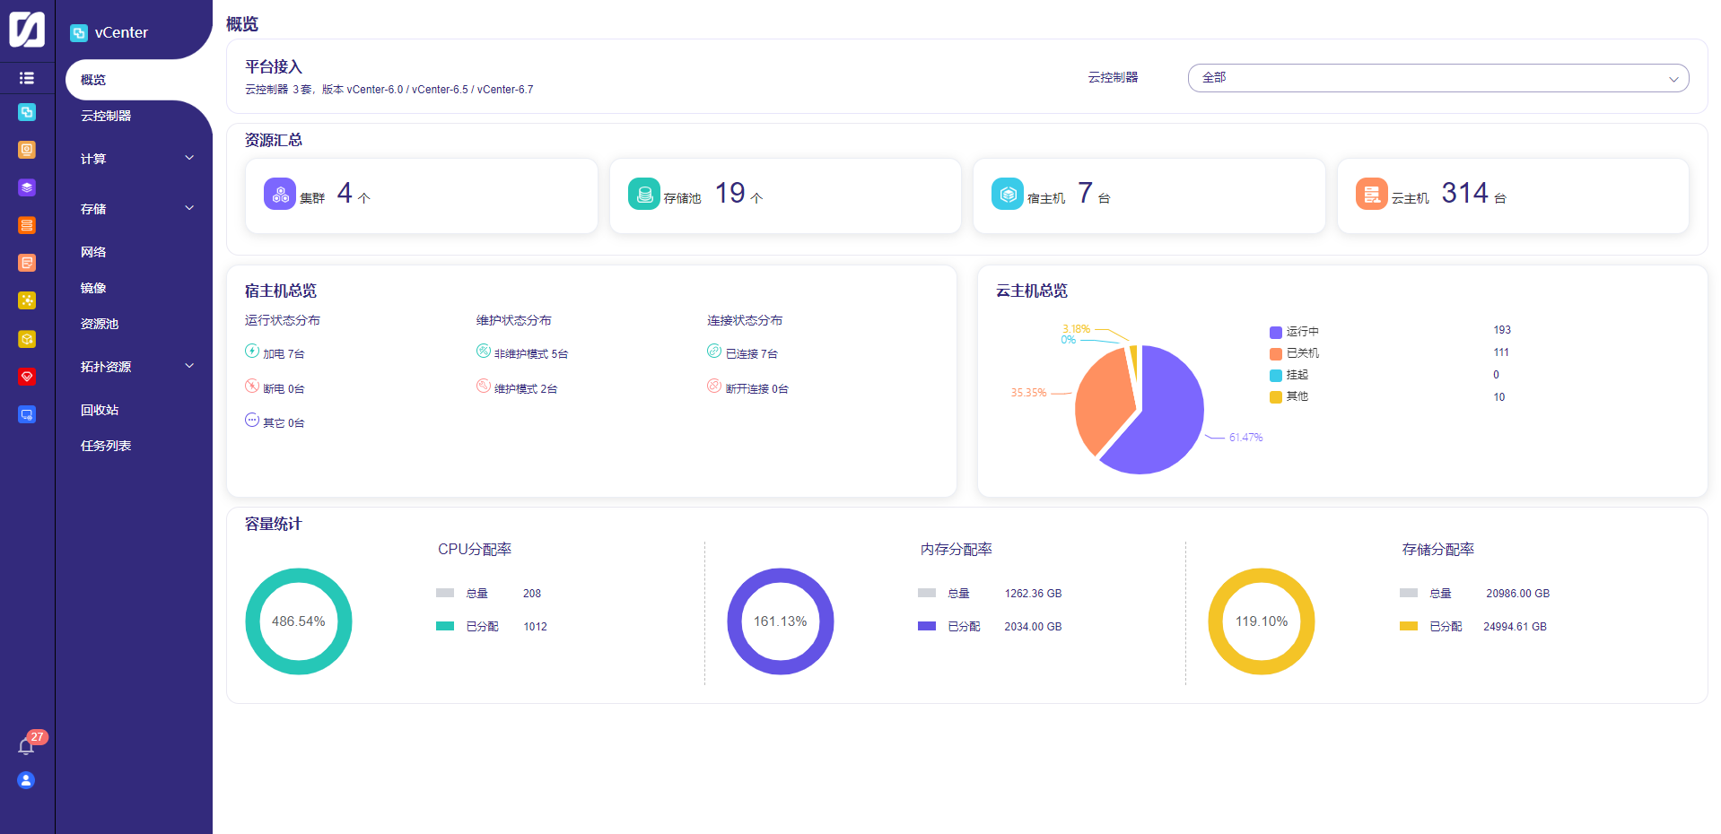Click the red diamond icon in left rail
Screen dimensions: 1721x834
click(x=27, y=377)
